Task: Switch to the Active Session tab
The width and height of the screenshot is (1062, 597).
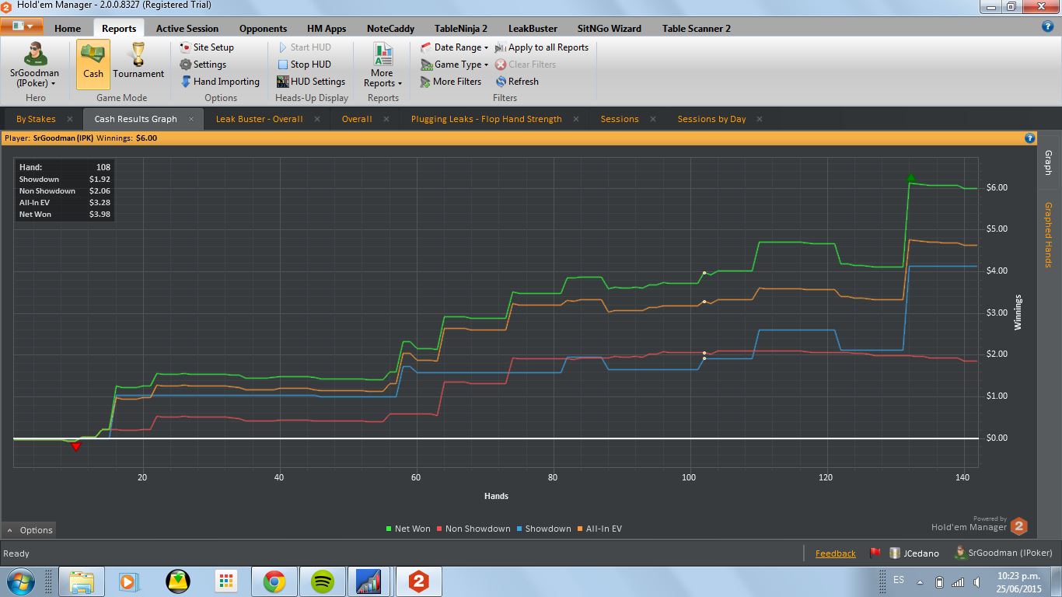Action: [x=187, y=29]
